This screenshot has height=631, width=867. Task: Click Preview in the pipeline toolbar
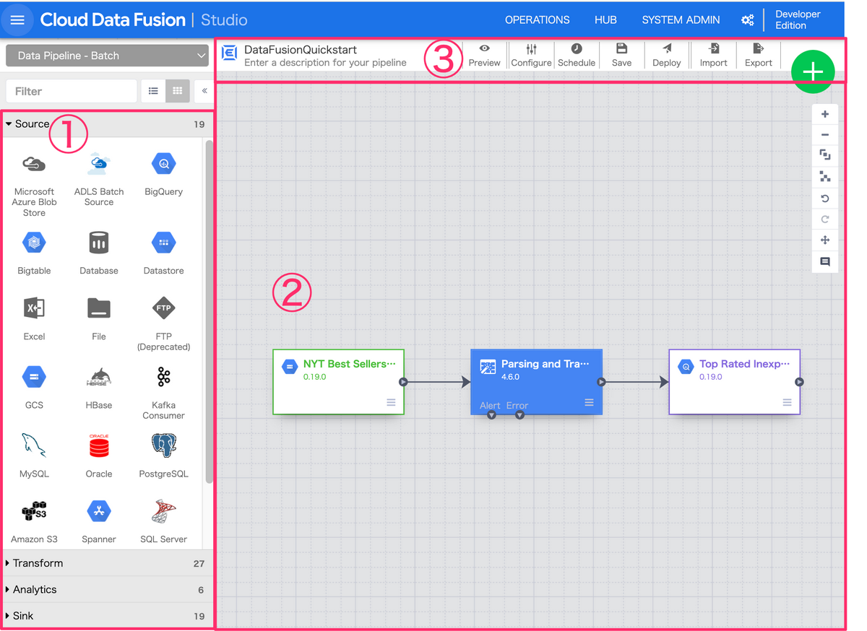[x=484, y=55]
